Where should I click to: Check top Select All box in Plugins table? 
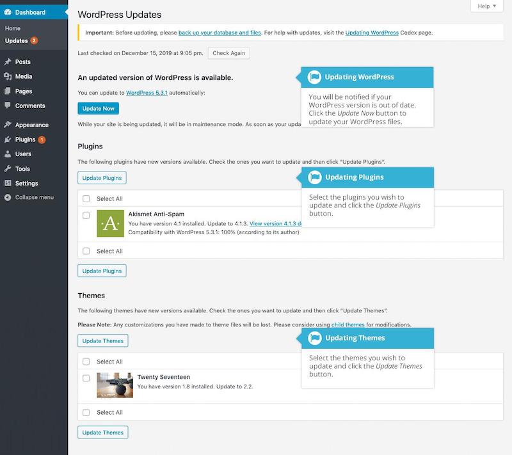pyautogui.click(x=86, y=199)
